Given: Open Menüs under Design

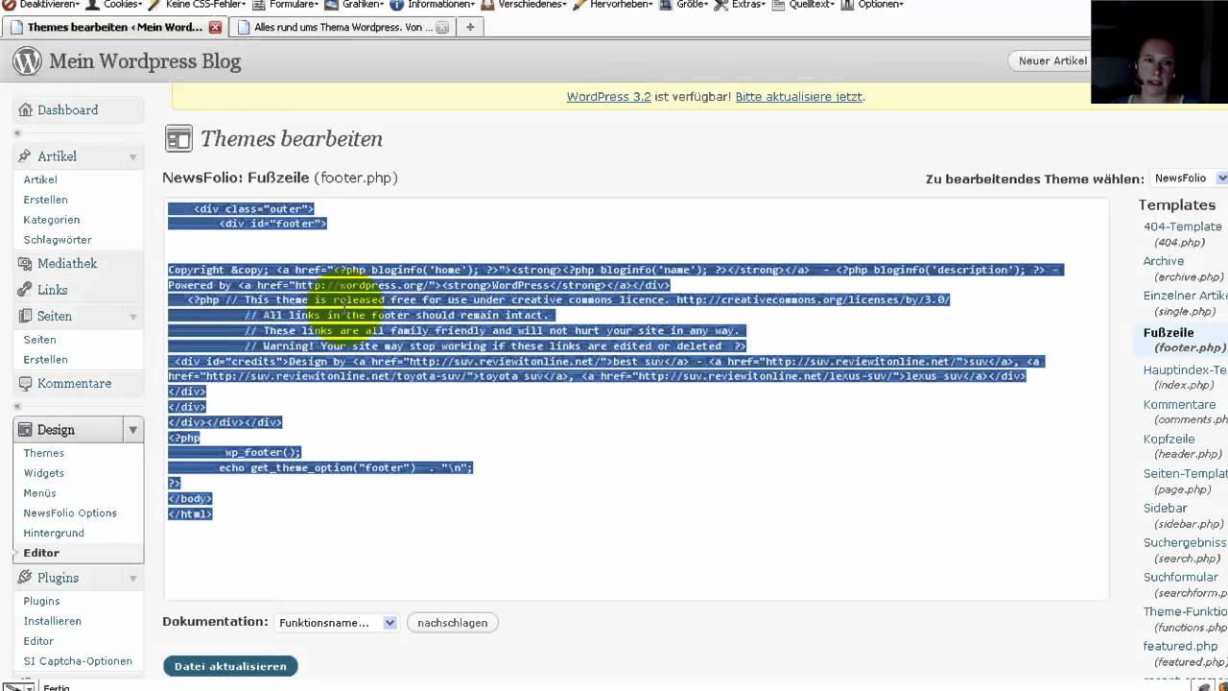Looking at the screenshot, I should point(39,493).
